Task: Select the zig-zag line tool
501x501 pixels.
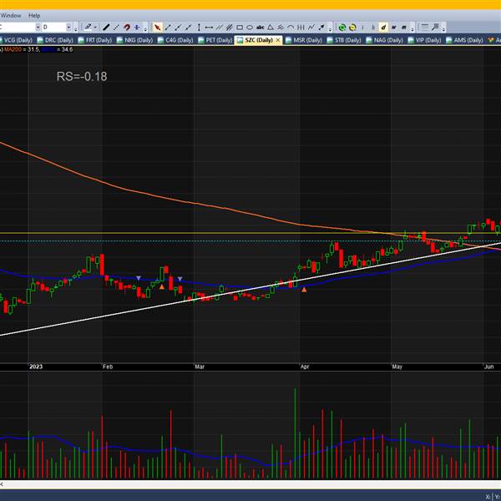Action: pyautogui.click(x=311, y=28)
